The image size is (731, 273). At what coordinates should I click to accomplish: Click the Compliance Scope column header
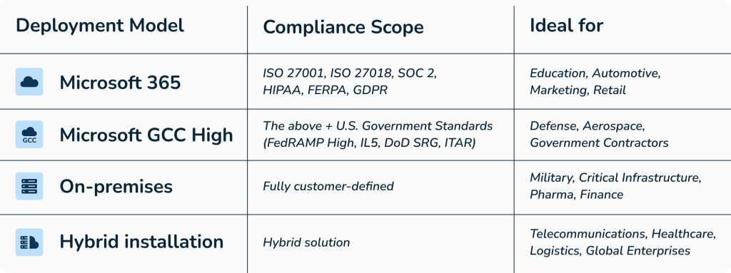coord(343,27)
